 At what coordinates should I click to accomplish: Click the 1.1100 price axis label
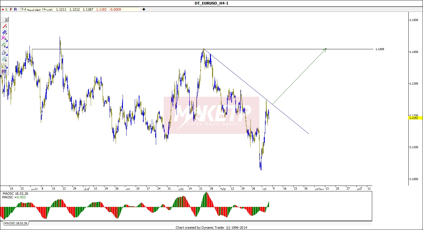(414, 147)
